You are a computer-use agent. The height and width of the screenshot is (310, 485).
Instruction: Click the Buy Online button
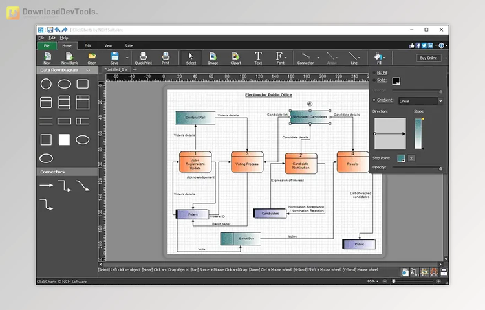[x=428, y=58]
